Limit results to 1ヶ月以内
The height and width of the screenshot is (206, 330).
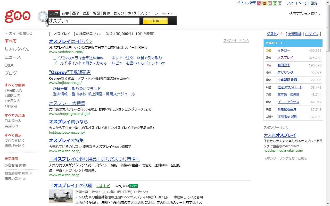[12, 101]
